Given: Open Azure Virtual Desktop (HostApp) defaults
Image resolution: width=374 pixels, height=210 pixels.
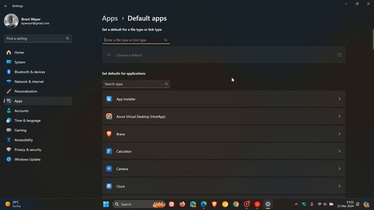Looking at the screenshot, I should (224, 117).
